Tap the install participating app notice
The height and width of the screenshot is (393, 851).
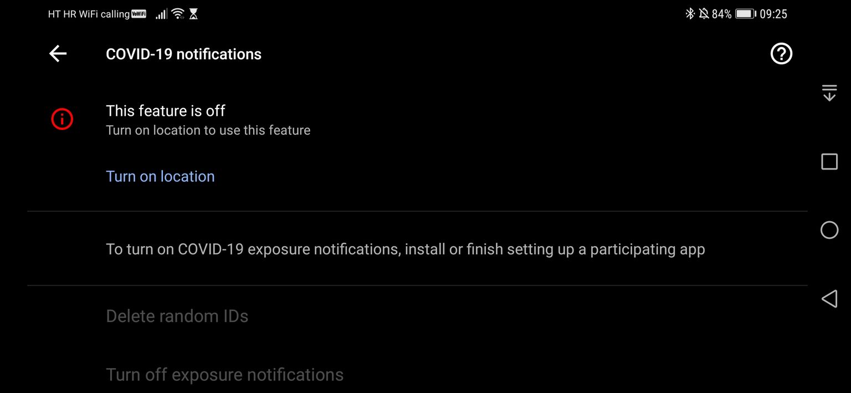pos(405,249)
